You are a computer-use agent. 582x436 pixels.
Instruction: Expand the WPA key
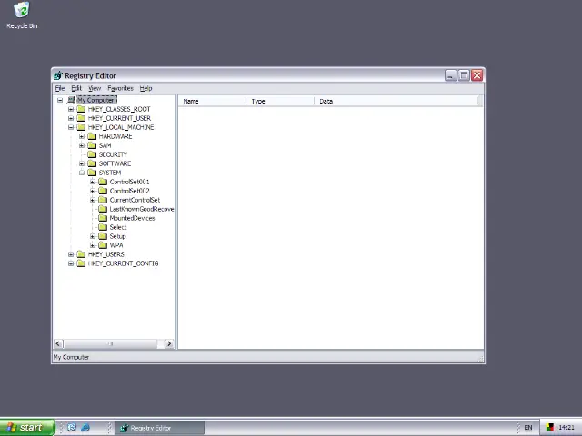[93, 245]
